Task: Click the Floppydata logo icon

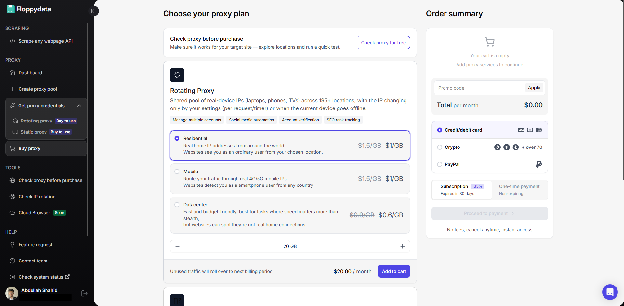Action: tap(10, 9)
